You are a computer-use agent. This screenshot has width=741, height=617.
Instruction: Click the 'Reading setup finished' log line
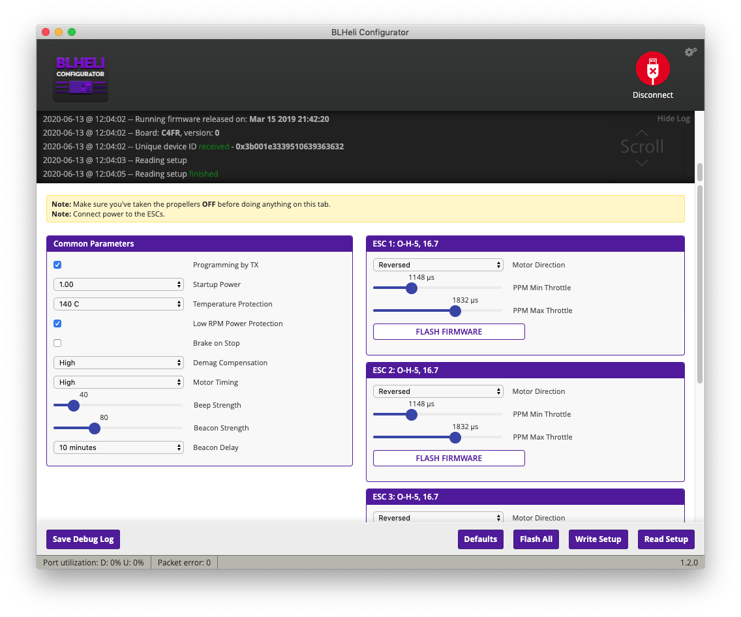(x=130, y=174)
